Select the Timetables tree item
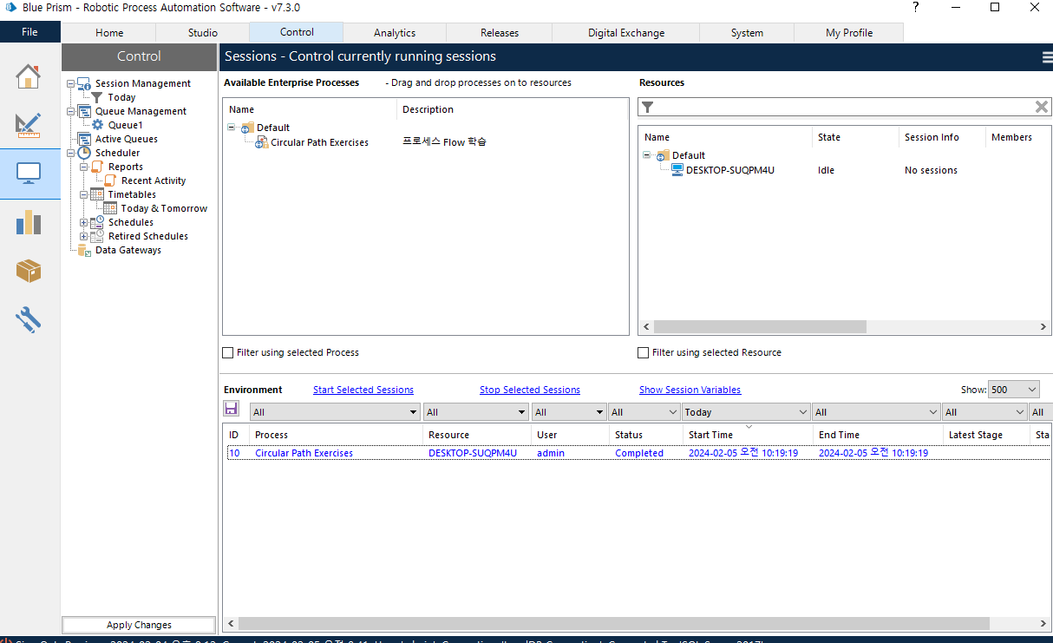Image resolution: width=1053 pixels, height=643 pixels. (x=132, y=194)
